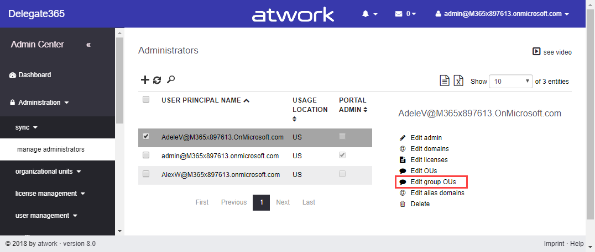The width and height of the screenshot is (595, 252).
Task: Click the refresh icon above the table
Action: point(157,80)
